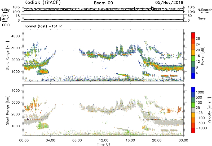Click the 'Nave' legend label

tap(201, 18)
